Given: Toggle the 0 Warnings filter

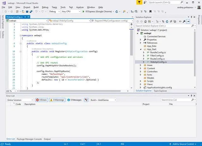Looking at the screenshot, I should [57, 100].
